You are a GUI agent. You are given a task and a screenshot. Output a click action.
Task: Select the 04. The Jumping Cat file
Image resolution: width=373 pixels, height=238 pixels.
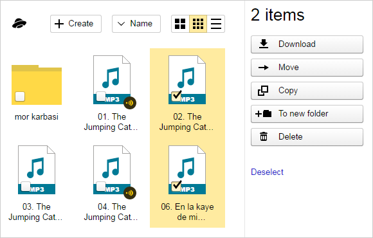point(101,187)
